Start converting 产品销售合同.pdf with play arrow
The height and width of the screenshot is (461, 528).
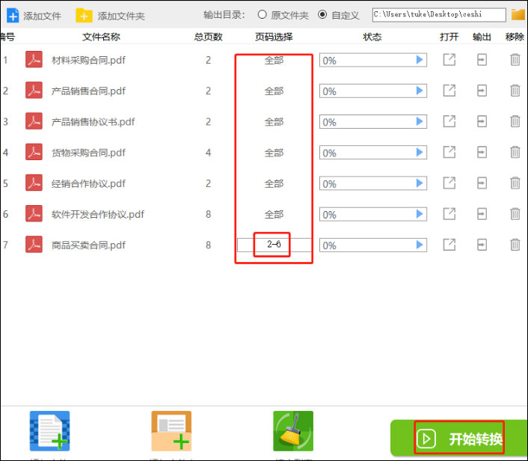(420, 91)
